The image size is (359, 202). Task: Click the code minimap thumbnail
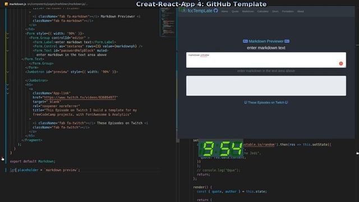click(x=168, y=22)
